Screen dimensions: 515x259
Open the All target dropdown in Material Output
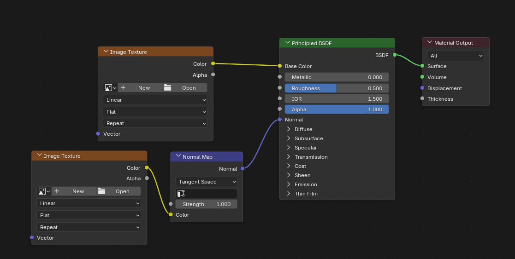(455, 56)
